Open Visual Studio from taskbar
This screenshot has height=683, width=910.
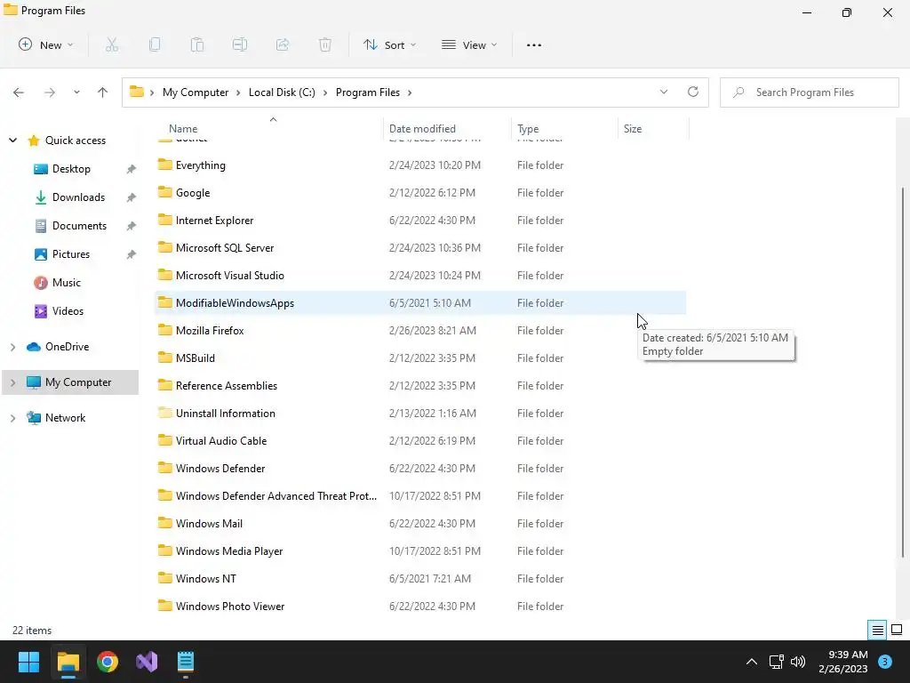(x=147, y=662)
